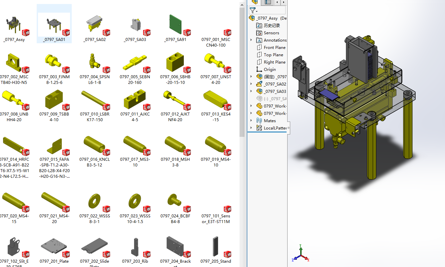
Task: Expand the Mates folder
Action: click(251, 121)
